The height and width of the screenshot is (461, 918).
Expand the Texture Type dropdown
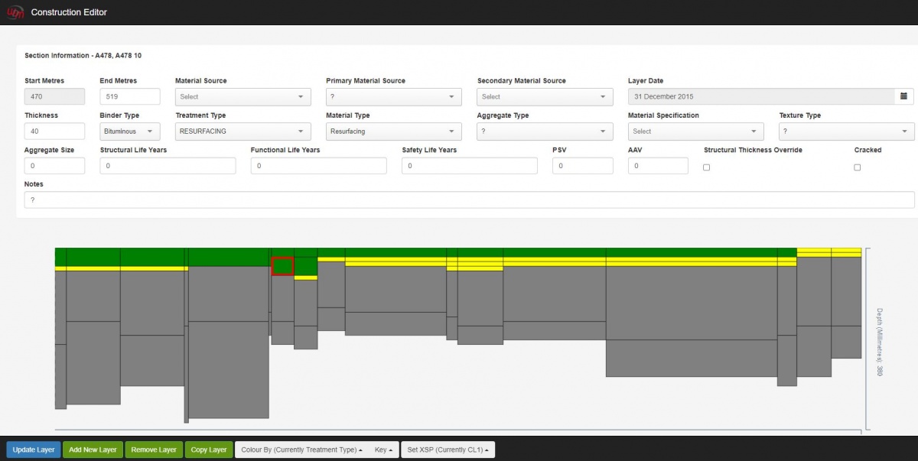[846, 131]
